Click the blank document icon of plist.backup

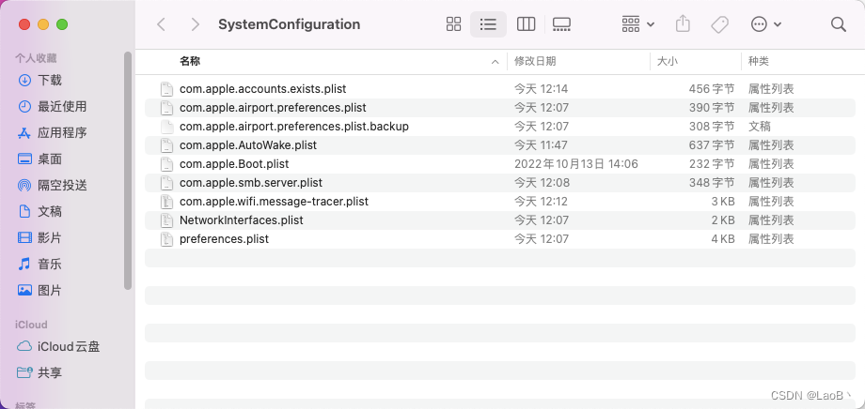pyautogui.click(x=166, y=126)
